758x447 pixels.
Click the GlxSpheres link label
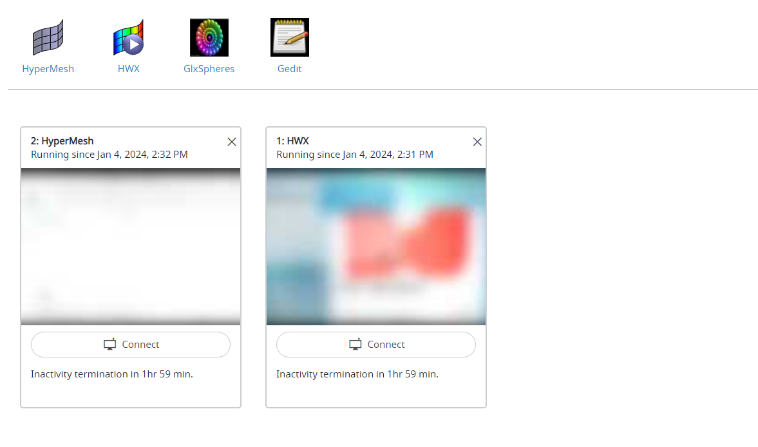point(209,69)
